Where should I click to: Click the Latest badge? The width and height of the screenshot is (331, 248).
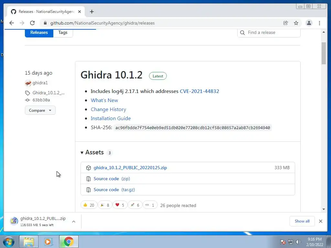tap(158, 76)
